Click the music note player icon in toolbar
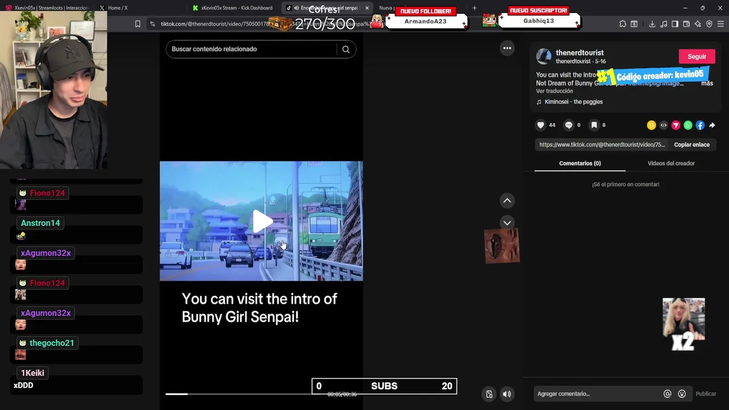 point(664,24)
